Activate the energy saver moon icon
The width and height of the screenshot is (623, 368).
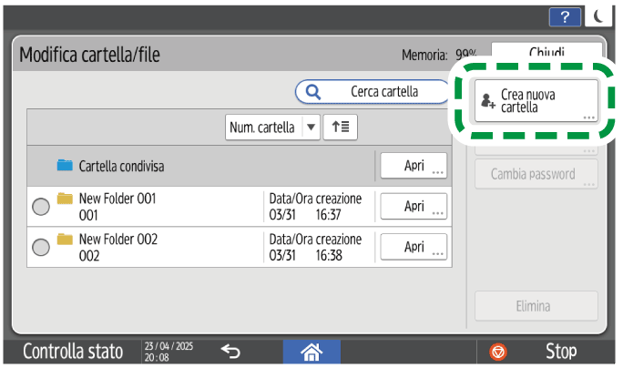598,16
